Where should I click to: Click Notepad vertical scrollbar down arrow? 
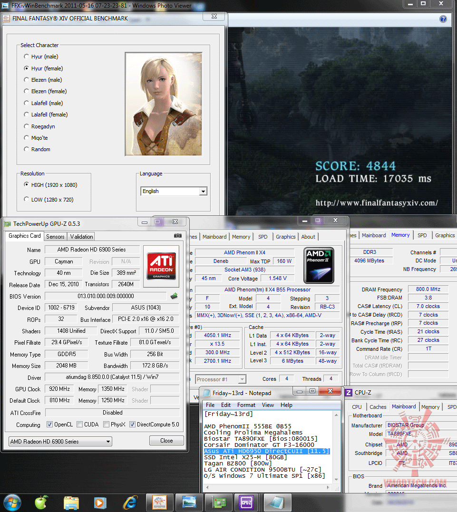[x=337, y=480]
